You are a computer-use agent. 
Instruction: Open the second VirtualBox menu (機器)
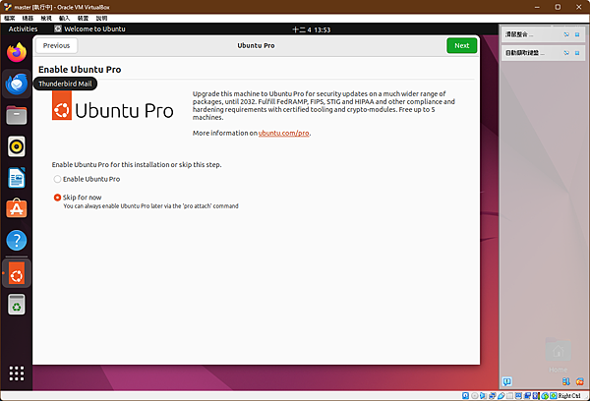click(x=28, y=18)
